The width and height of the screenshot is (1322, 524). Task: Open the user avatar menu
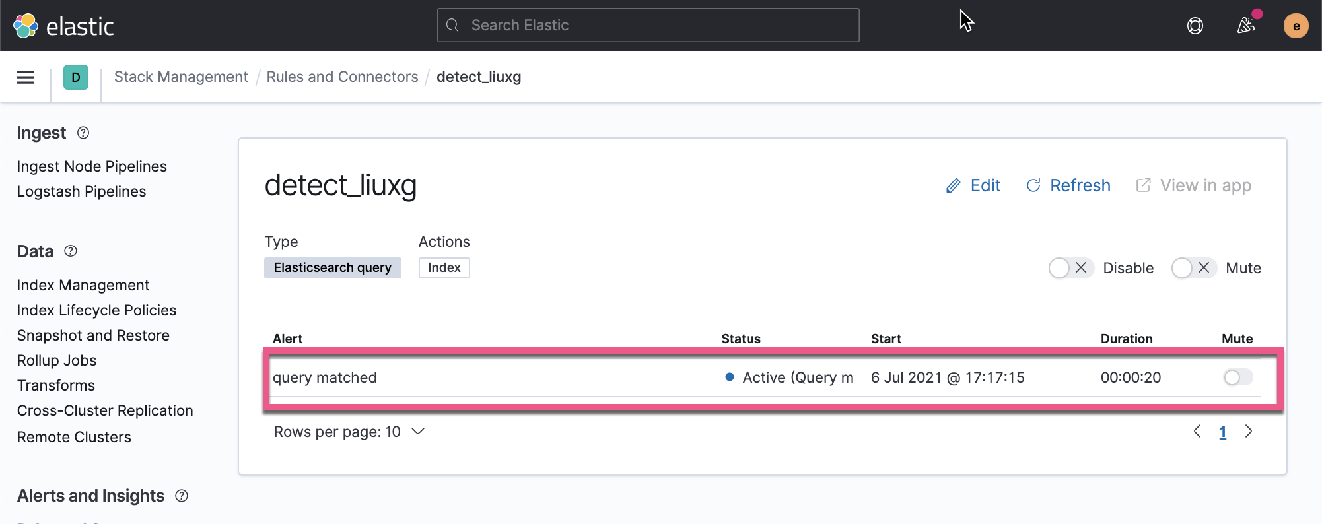1296,26
